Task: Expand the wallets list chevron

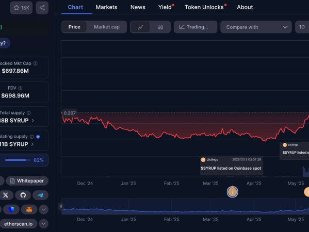Action: [x=43, y=209]
